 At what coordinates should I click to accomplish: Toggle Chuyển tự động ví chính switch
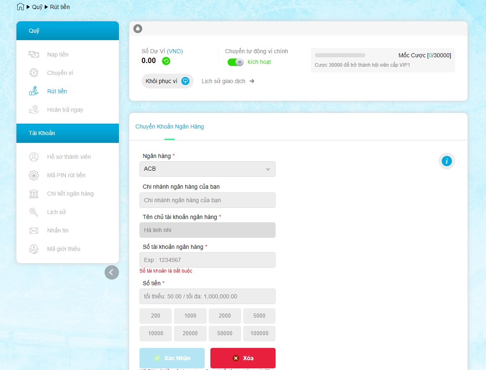[236, 62]
